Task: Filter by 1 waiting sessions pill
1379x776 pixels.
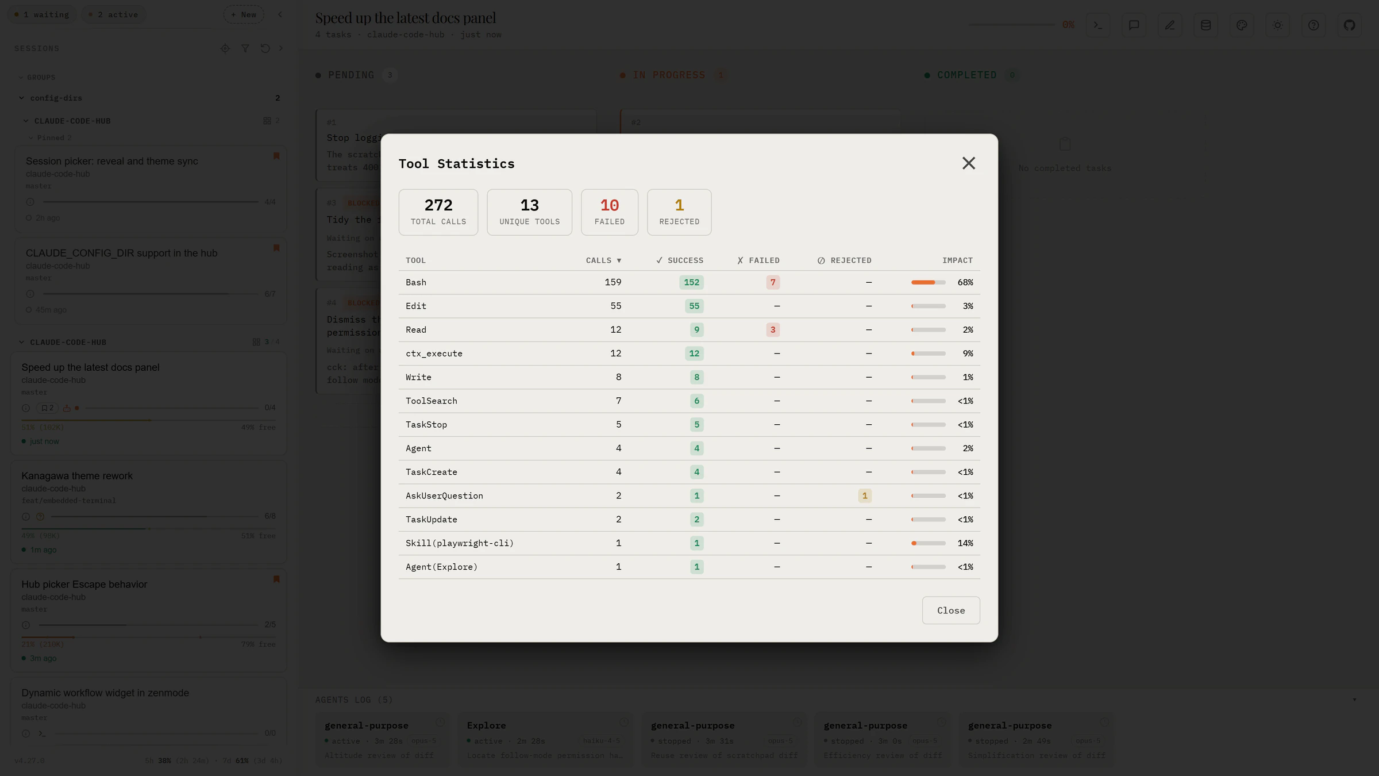Action: click(x=41, y=14)
